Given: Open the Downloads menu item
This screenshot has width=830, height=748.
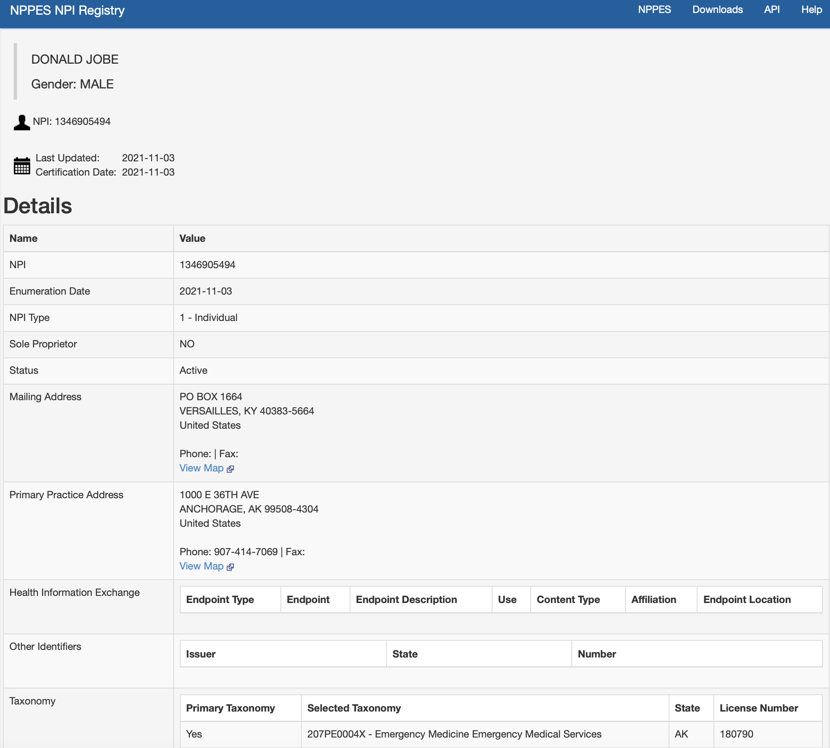Looking at the screenshot, I should click(717, 10).
